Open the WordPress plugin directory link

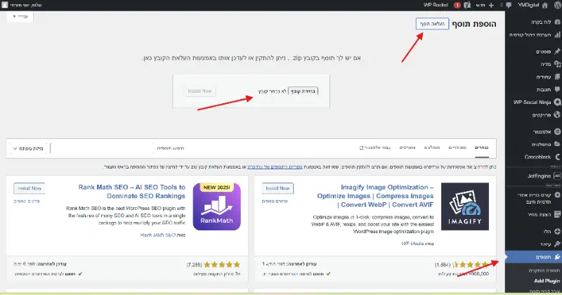click(x=275, y=167)
